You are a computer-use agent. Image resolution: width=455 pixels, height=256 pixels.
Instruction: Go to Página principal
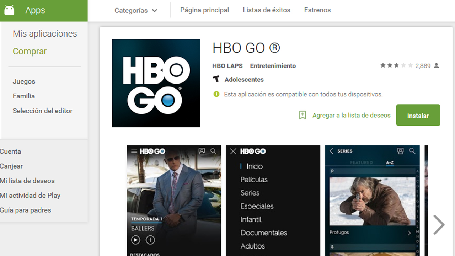pyautogui.click(x=205, y=10)
